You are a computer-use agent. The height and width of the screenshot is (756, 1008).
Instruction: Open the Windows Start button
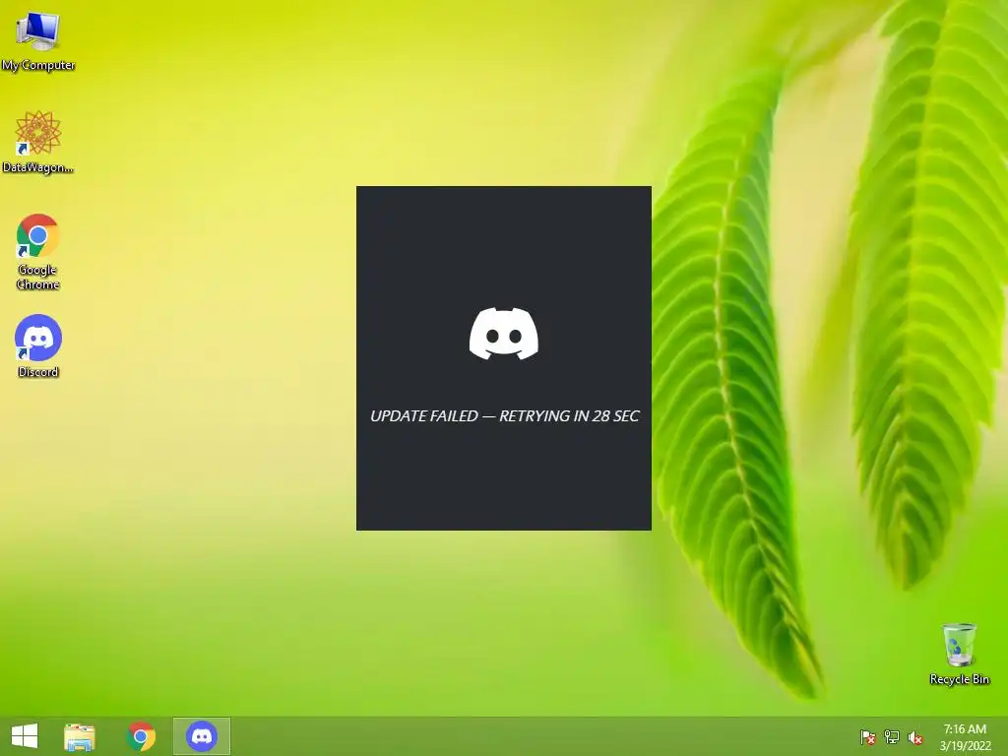point(25,736)
